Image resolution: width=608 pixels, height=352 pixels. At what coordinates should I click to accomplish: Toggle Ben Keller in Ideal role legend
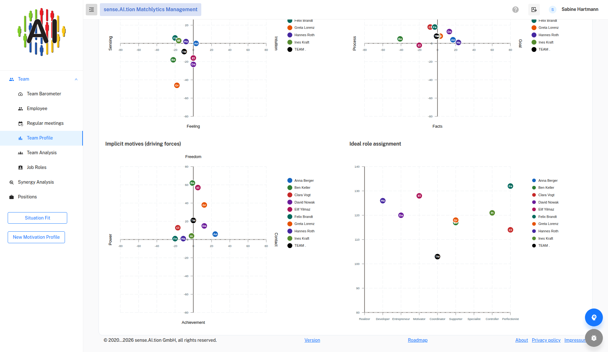[x=543, y=188]
